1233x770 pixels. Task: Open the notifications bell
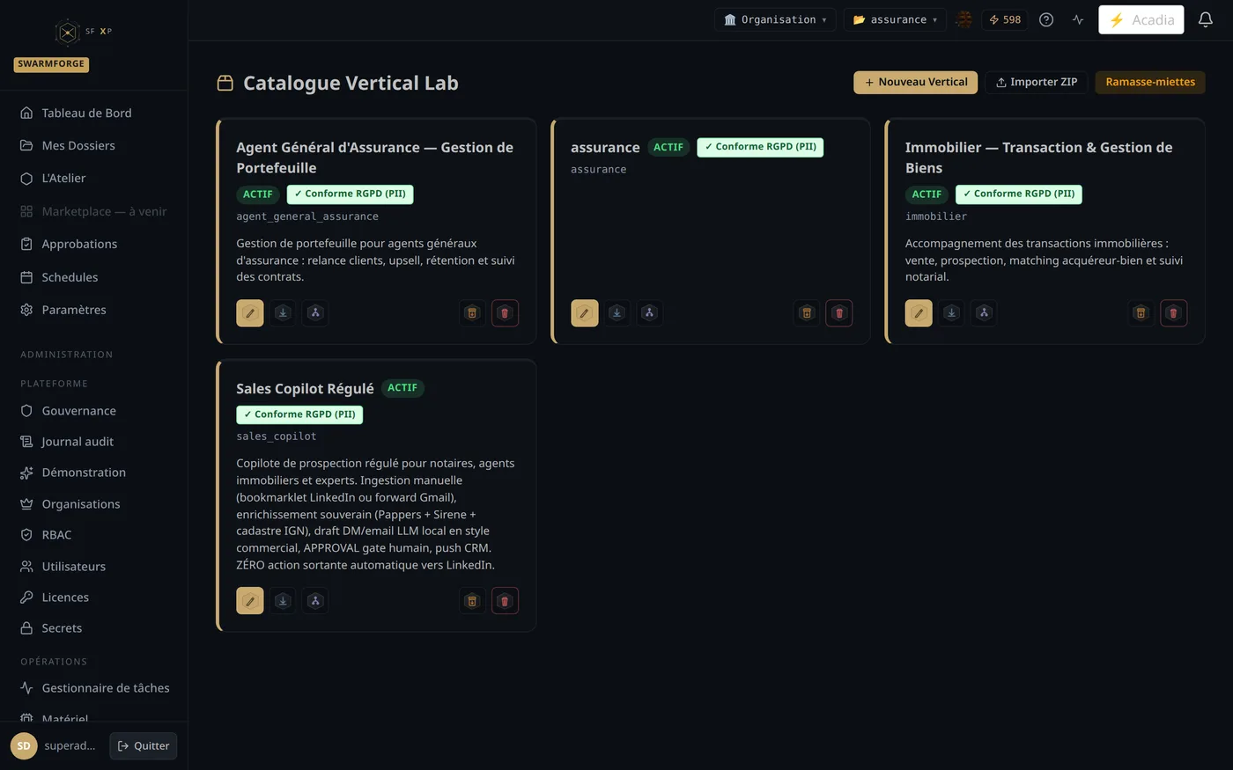point(1206,19)
